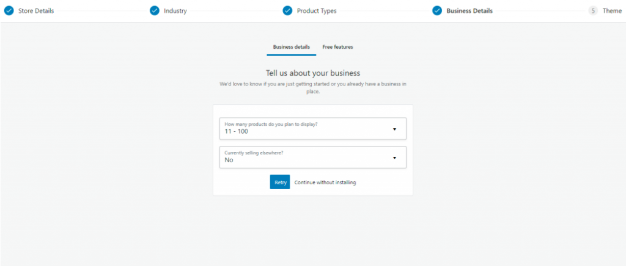Choose Continue without installing
The height and width of the screenshot is (266, 626).
click(x=325, y=182)
